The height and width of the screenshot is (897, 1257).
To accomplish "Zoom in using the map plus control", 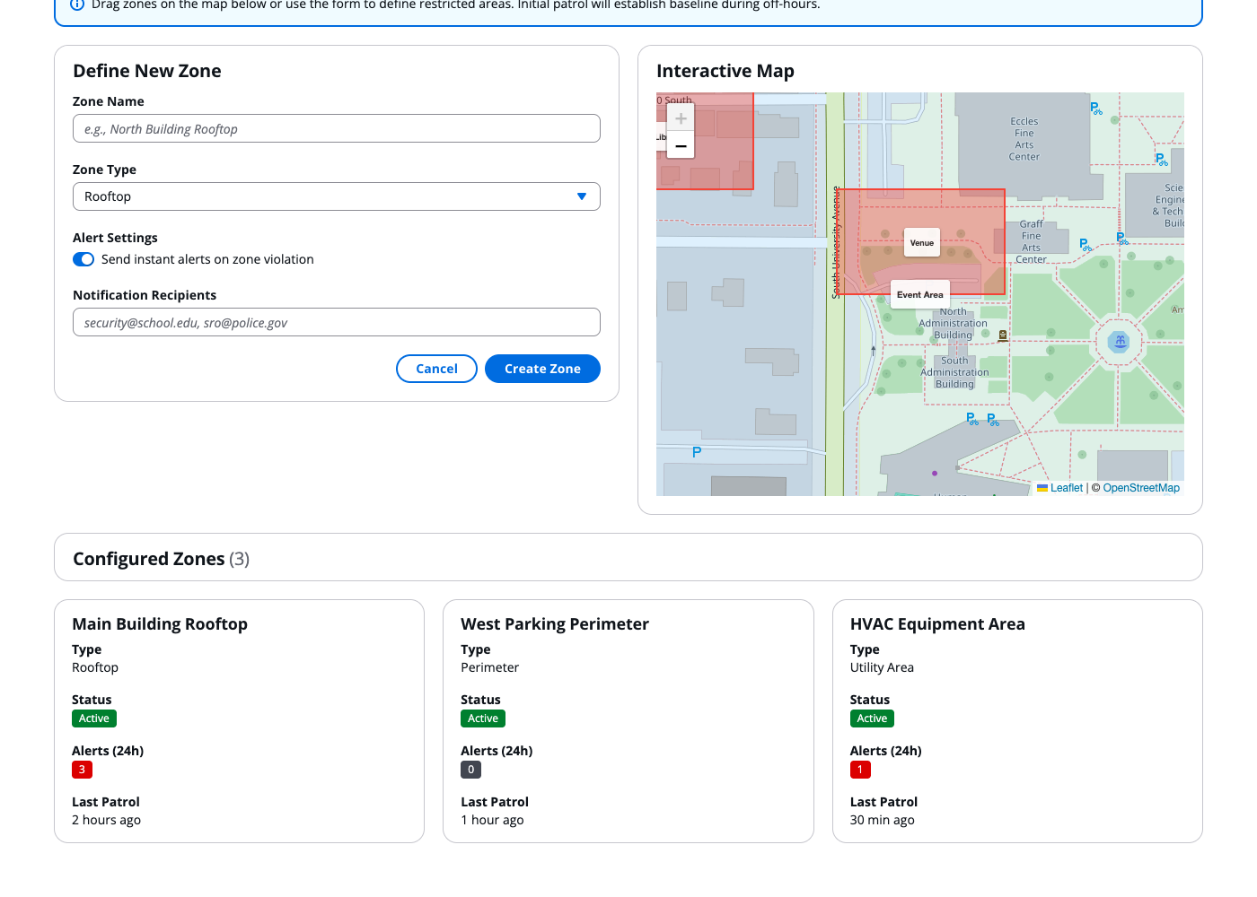I will click(x=681, y=118).
